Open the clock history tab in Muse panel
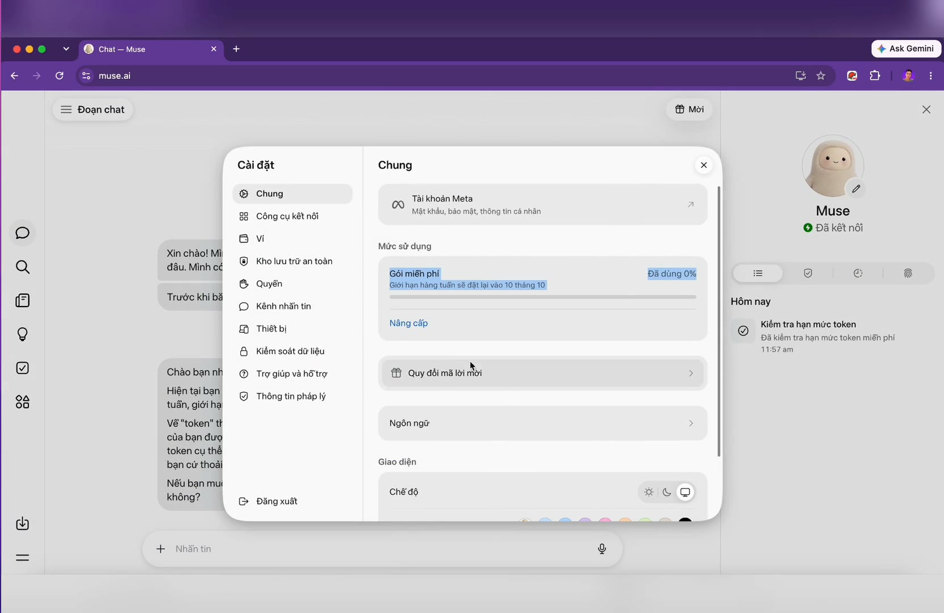Viewport: 944px width, 613px height. pos(858,274)
